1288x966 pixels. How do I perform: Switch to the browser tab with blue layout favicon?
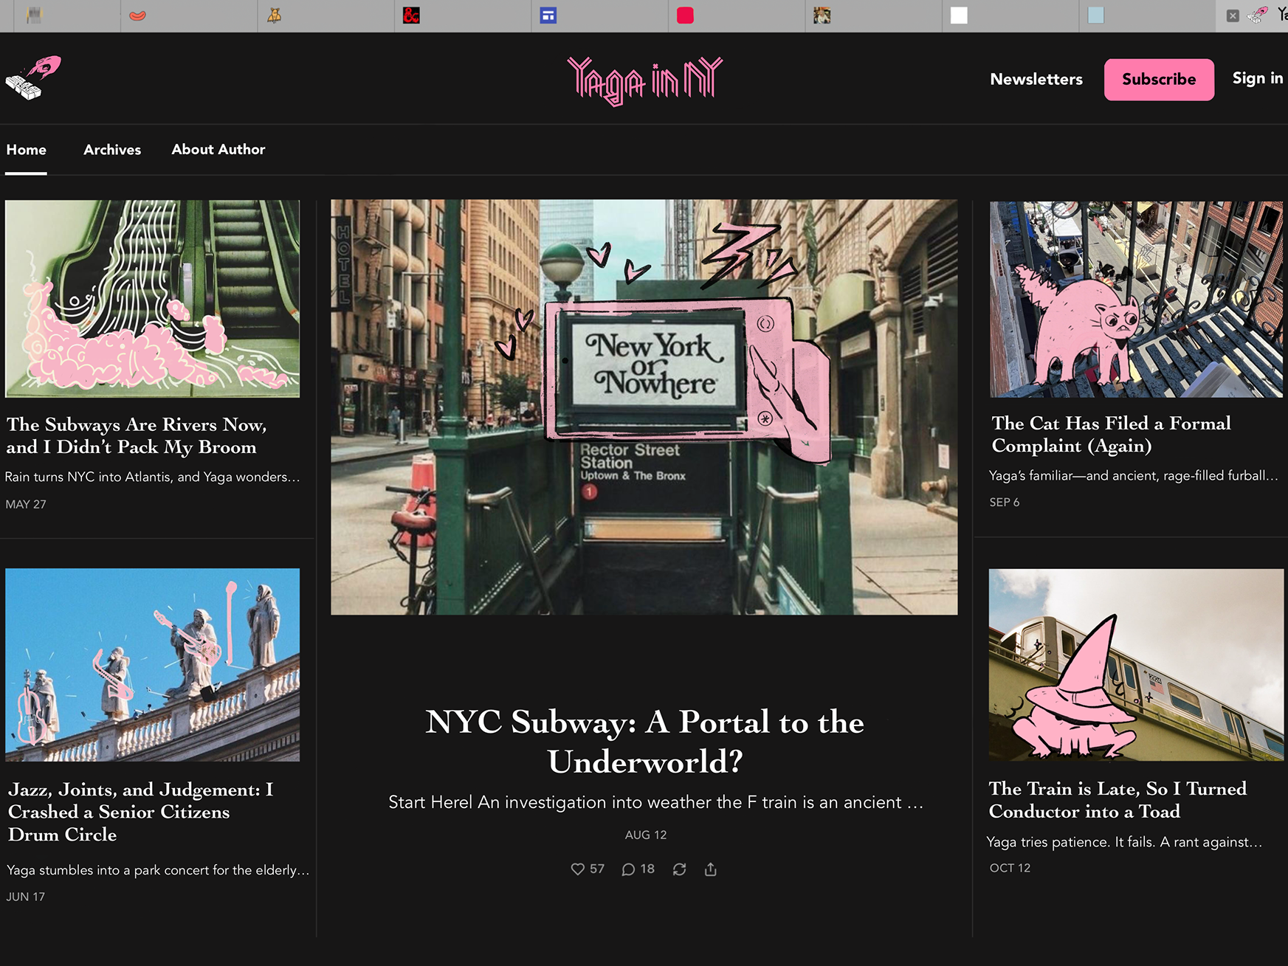[x=548, y=15]
